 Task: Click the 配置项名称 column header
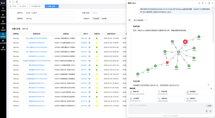click(37, 34)
